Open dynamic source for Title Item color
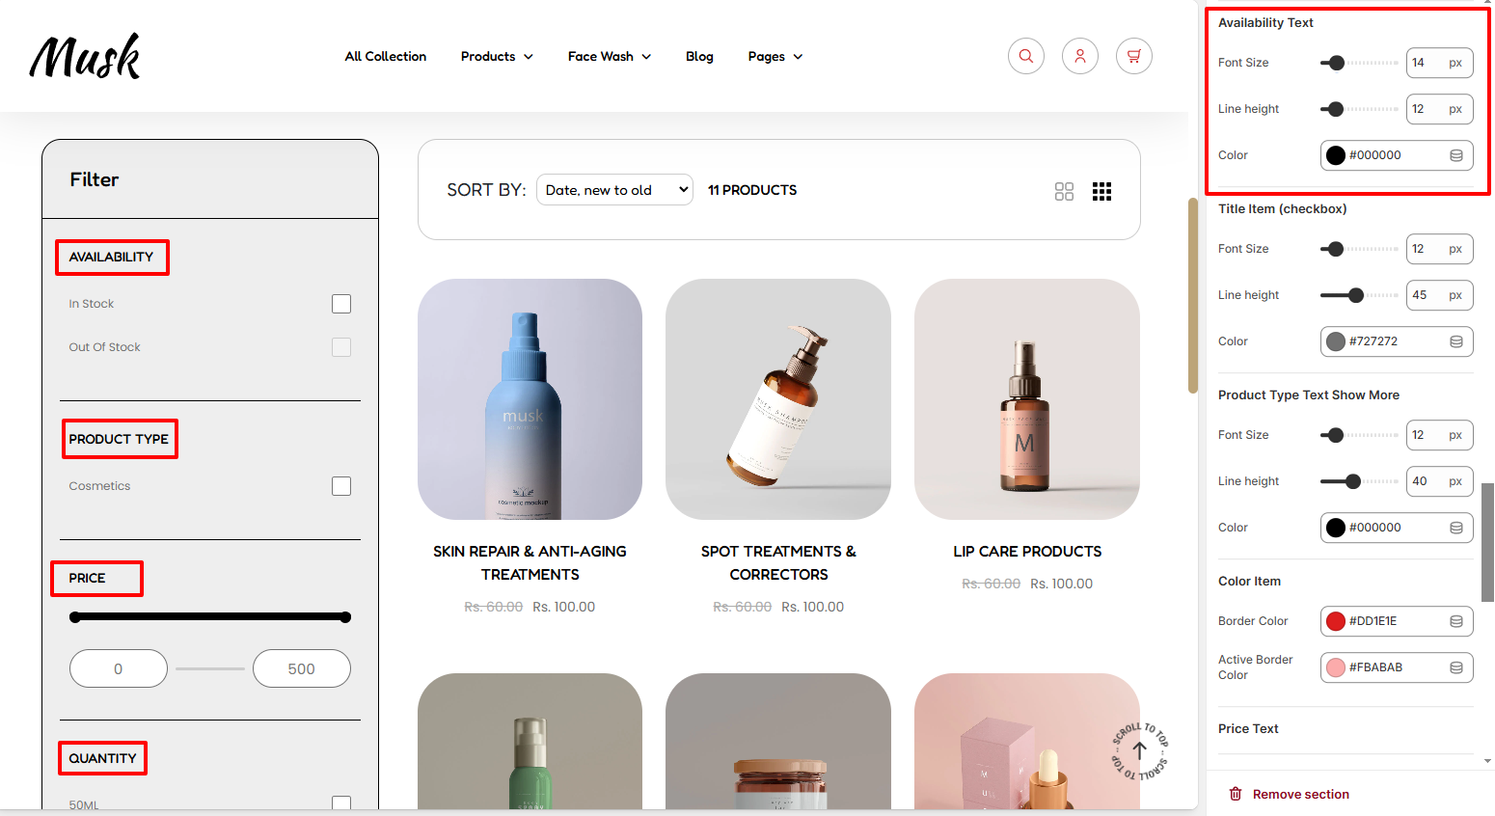The height and width of the screenshot is (816, 1495). pos(1456,341)
